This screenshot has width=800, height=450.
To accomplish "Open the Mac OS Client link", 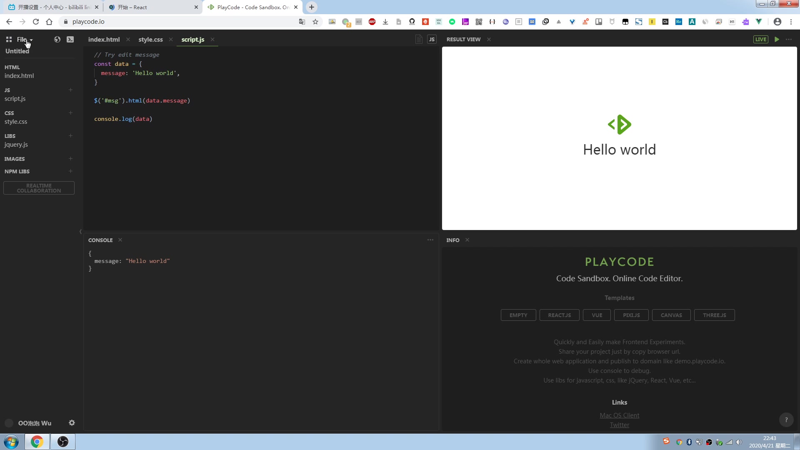I will coord(619,415).
